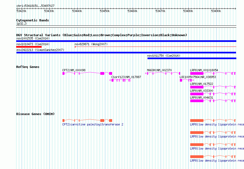Viewport: 244px width, 169px height.
Task: Click the LRP8|NM_001018054 transcript label
Action: (204, 70)
